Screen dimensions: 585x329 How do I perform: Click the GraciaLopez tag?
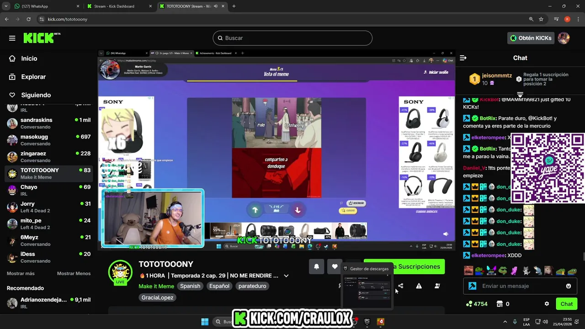pyautogui.click(x=158, y=297)
